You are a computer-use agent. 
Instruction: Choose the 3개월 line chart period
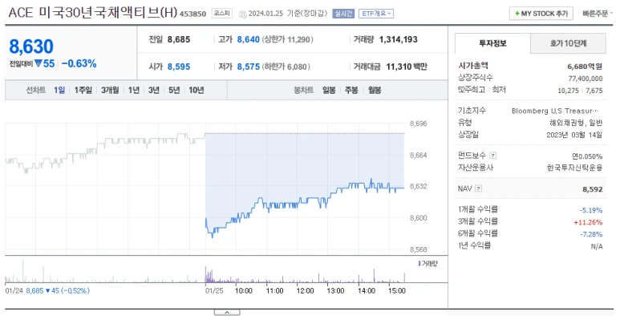coord(110,90)
